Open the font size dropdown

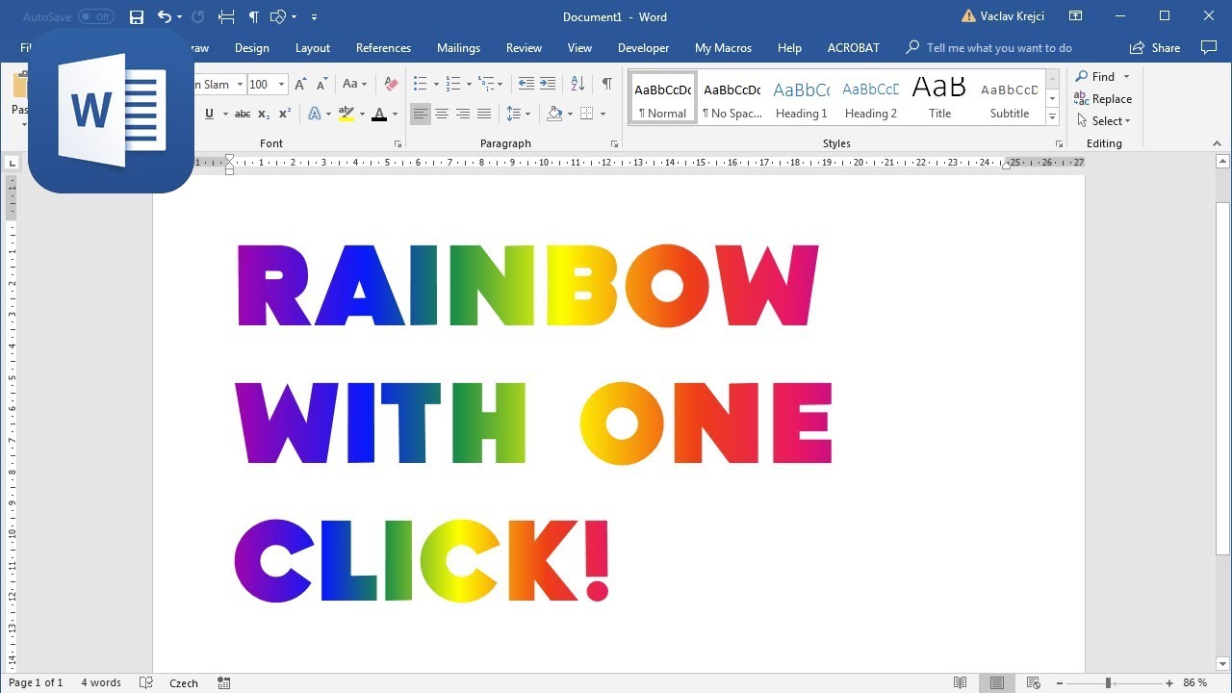[x=281, y=85]
